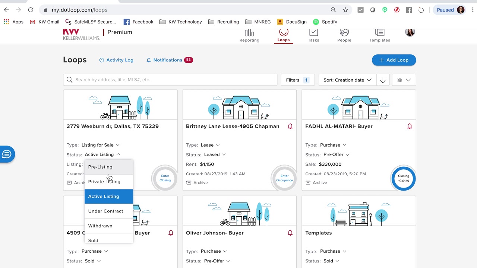477x268 pixels.
Task: Open the SafeMLS Secure bookmark
Action: tap(91, 22)
